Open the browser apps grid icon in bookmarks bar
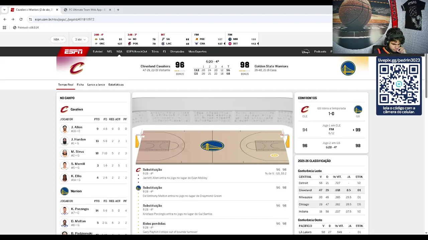 [4, 28]
